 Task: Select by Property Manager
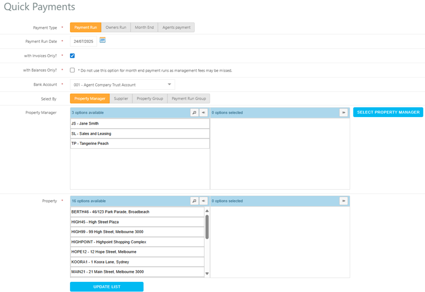(x=90, y=99)
